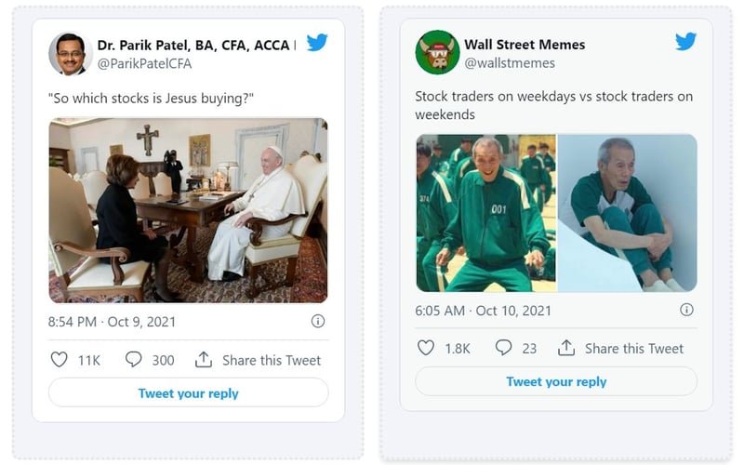Click the Twitter bird icon on Parik Patel tweet
Screen dimensions: 744x465
point(317,43)
